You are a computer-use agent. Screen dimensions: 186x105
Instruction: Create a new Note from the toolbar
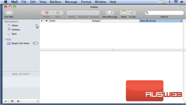click(124, 13)
